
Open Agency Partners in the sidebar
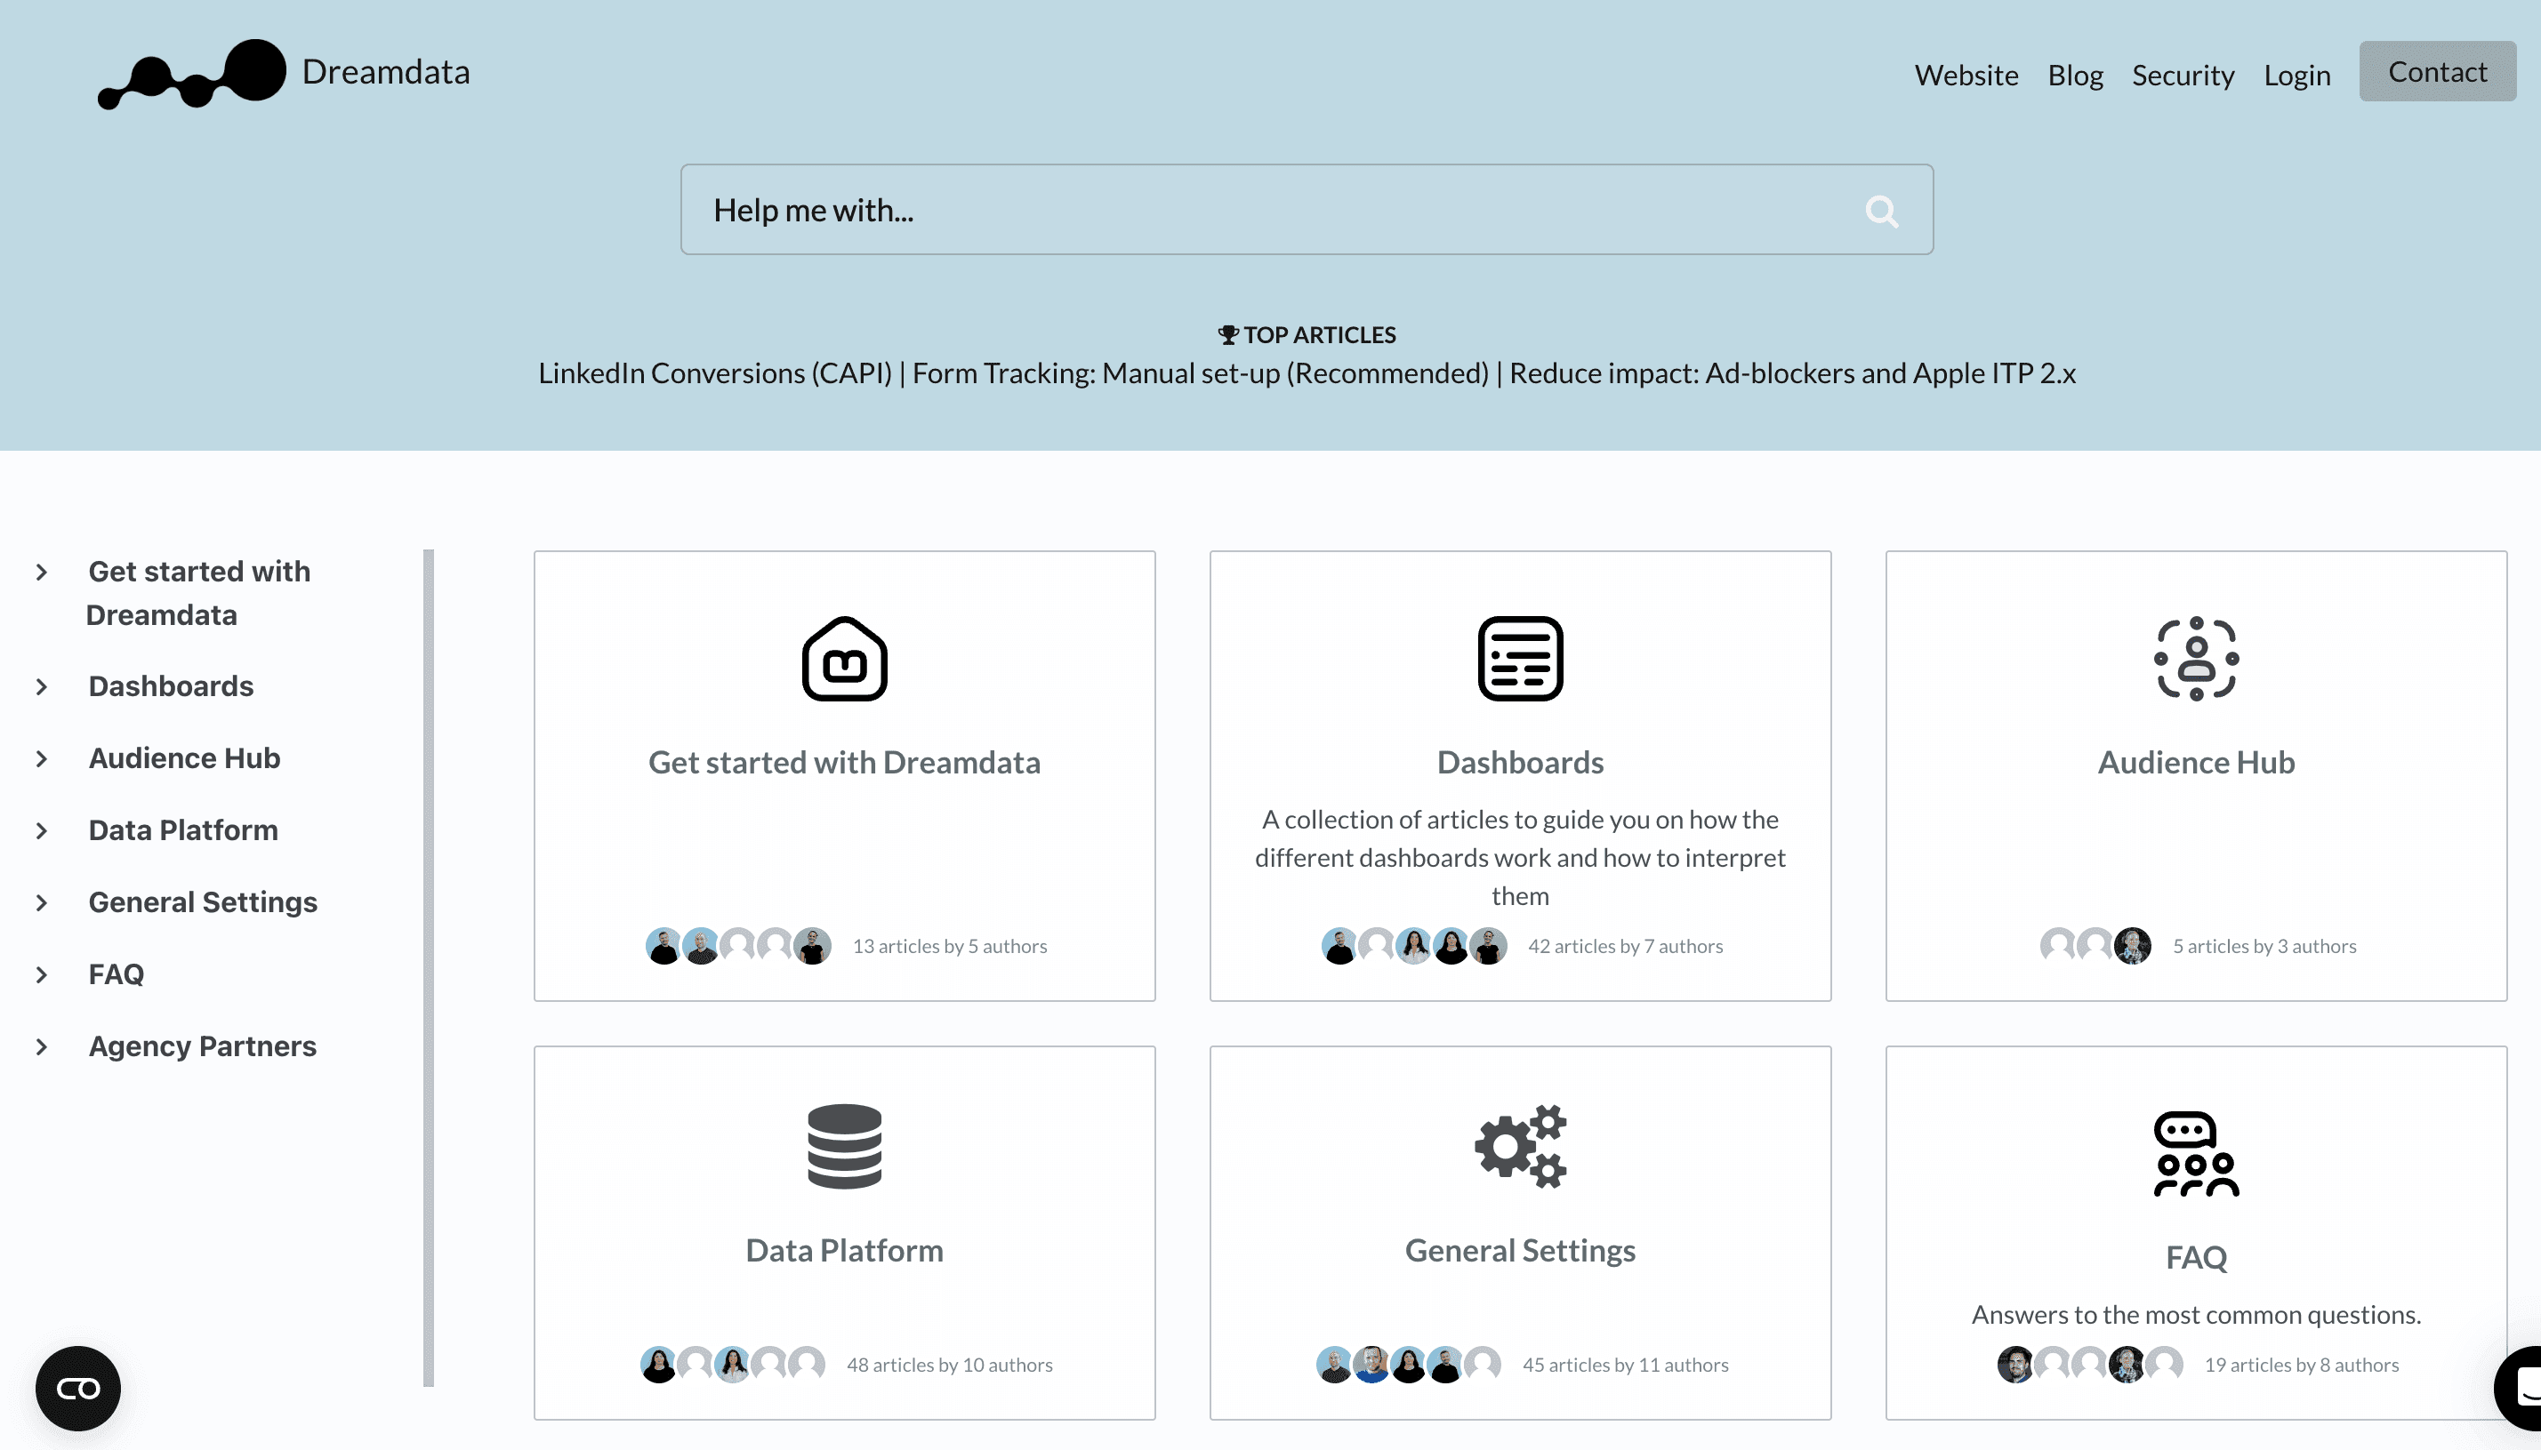[202, 1046]
